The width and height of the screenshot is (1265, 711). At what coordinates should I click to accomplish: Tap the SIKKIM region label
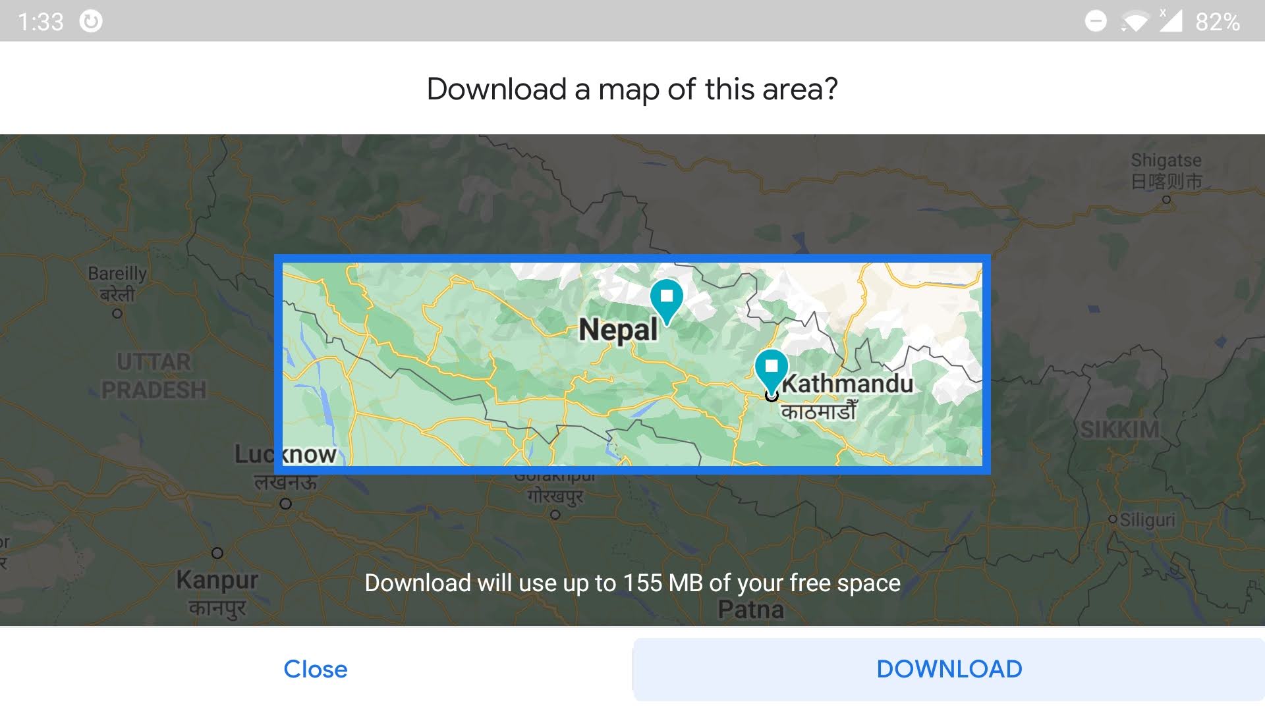[x=1119, y=430]
